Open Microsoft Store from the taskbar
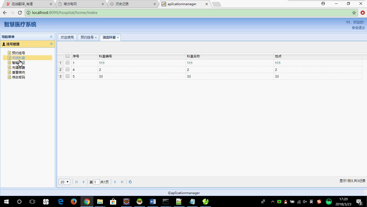Screen dimensions: 367x207 click(113, 201)
